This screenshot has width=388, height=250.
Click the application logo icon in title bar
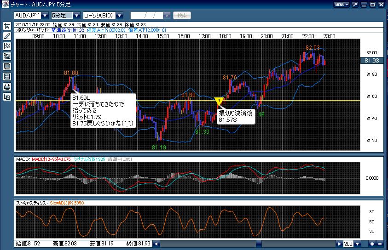(x=5, y=4)
